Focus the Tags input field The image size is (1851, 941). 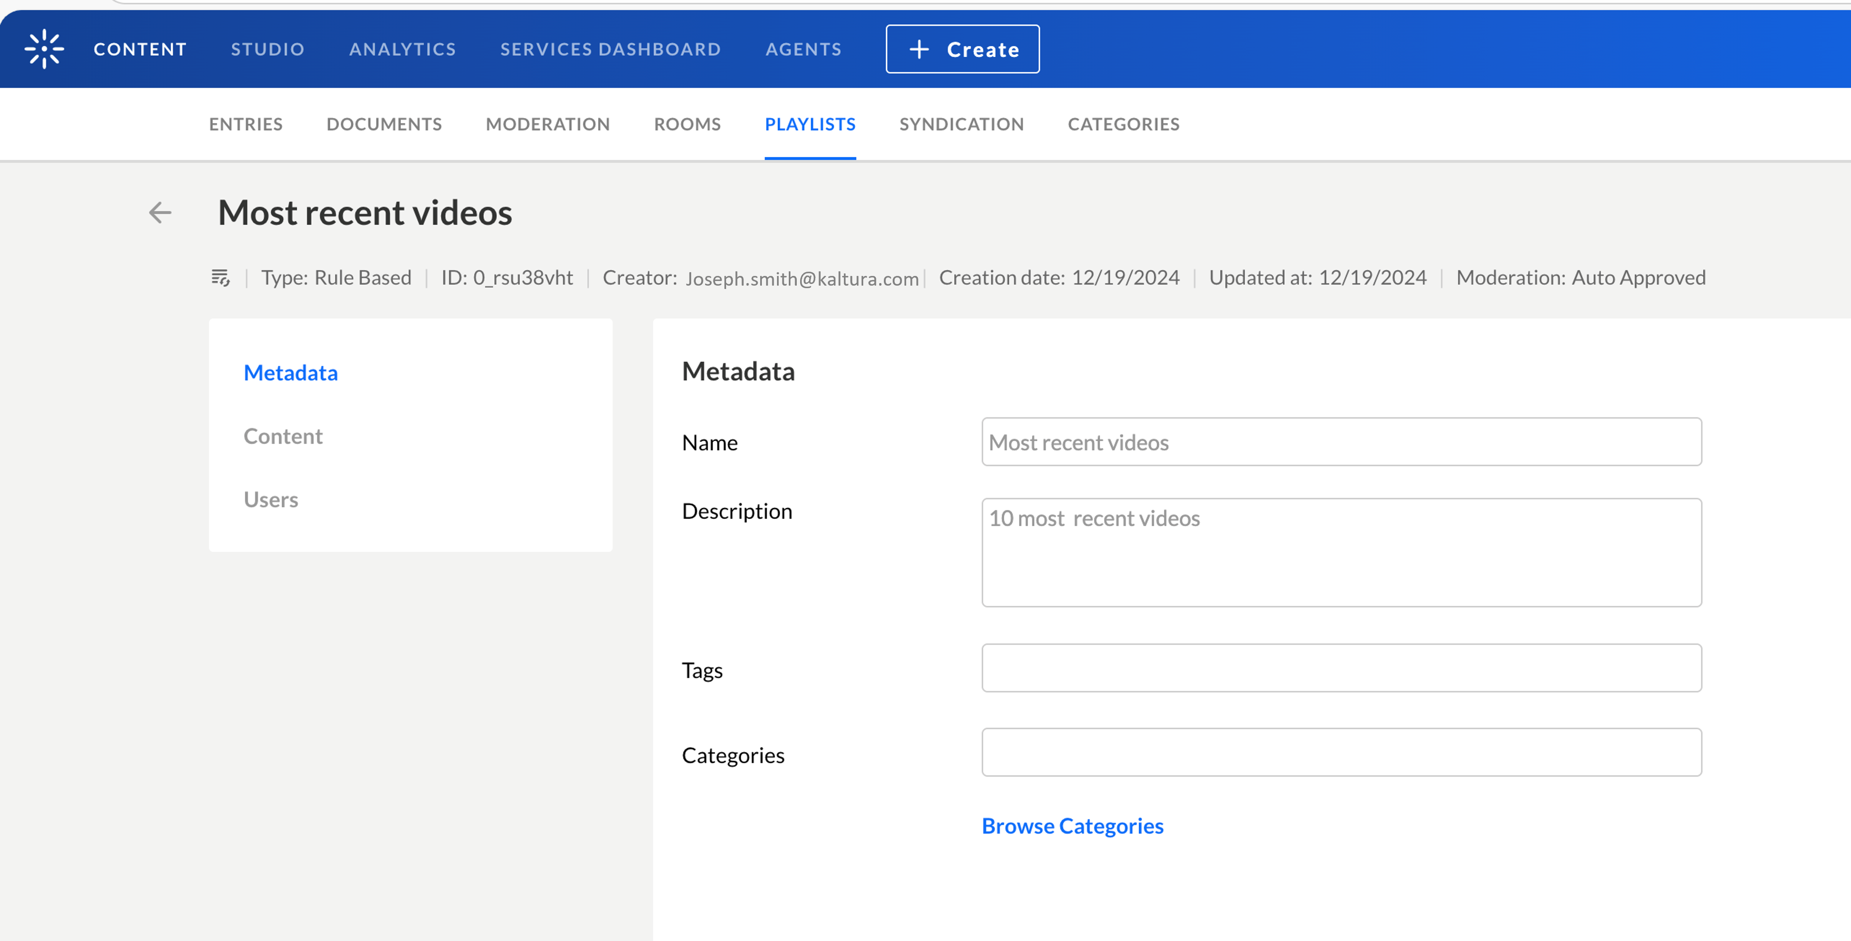(x=1341, y=668)
